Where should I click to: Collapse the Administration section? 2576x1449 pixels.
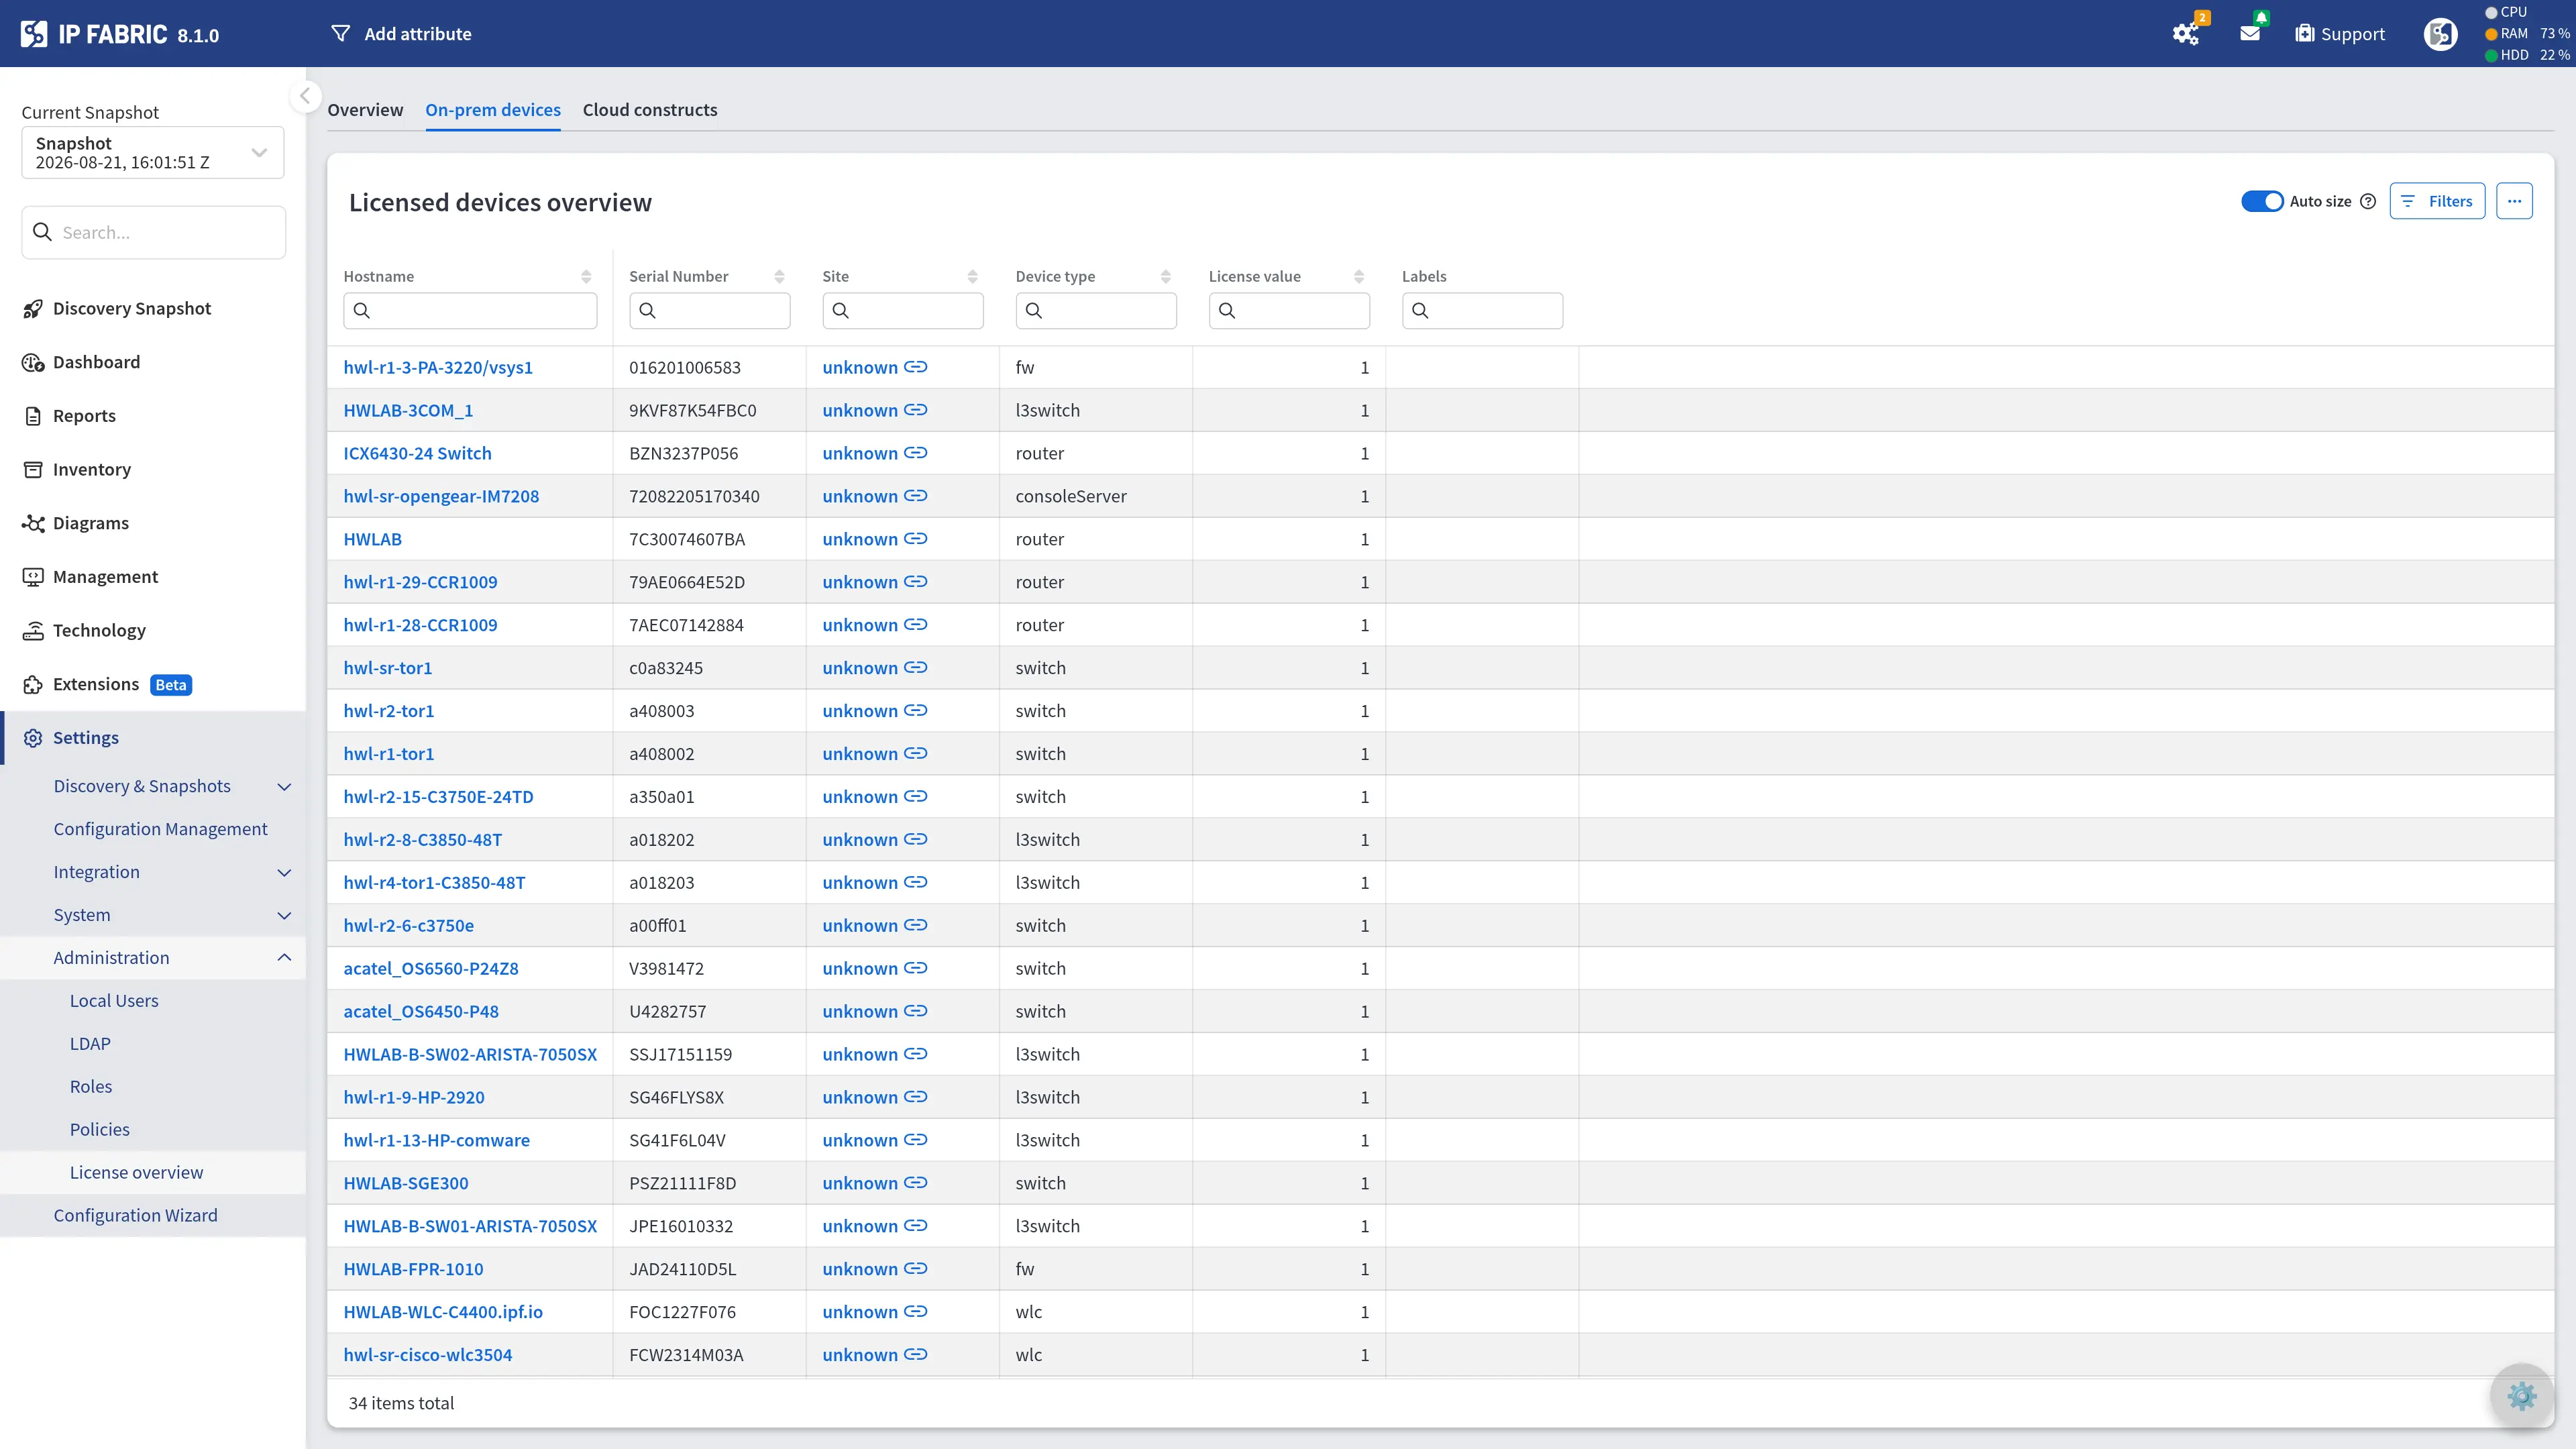(284, 958)
